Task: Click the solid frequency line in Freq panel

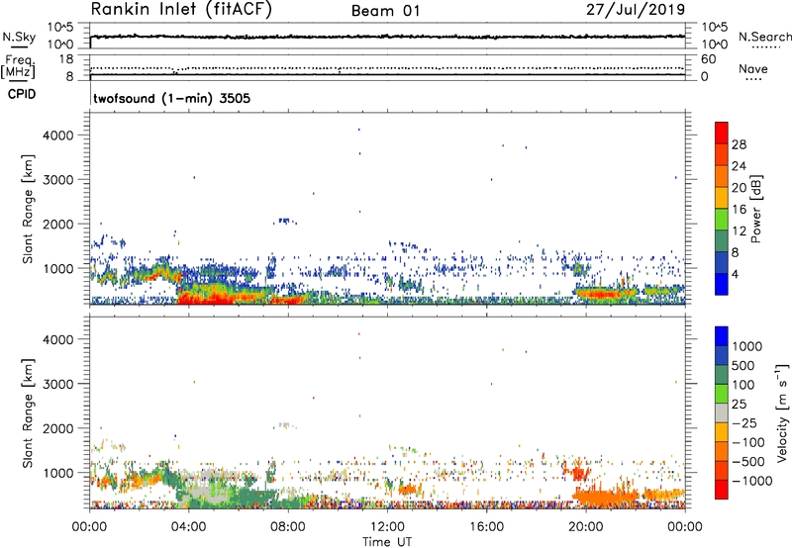Action: [387, 74]
